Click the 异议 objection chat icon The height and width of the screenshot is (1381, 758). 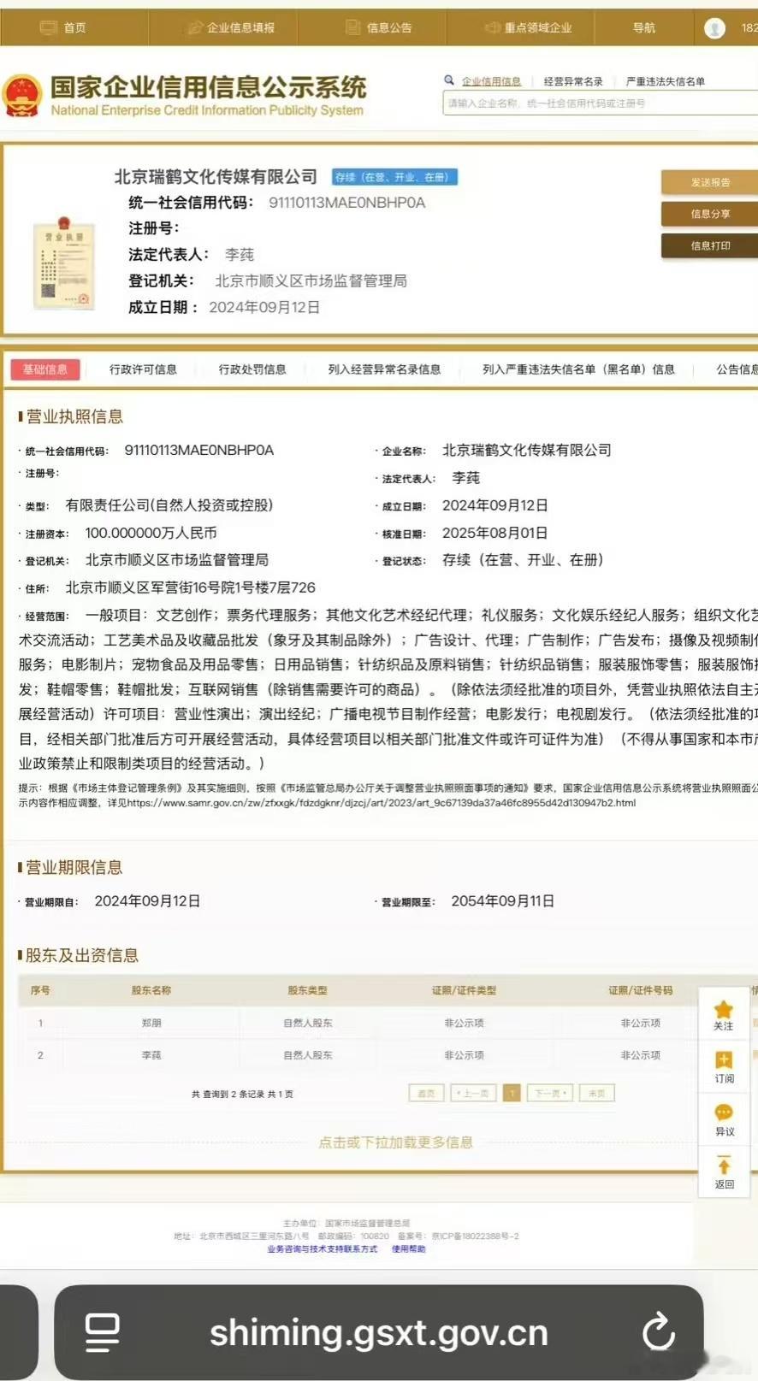click(724, 1112)
